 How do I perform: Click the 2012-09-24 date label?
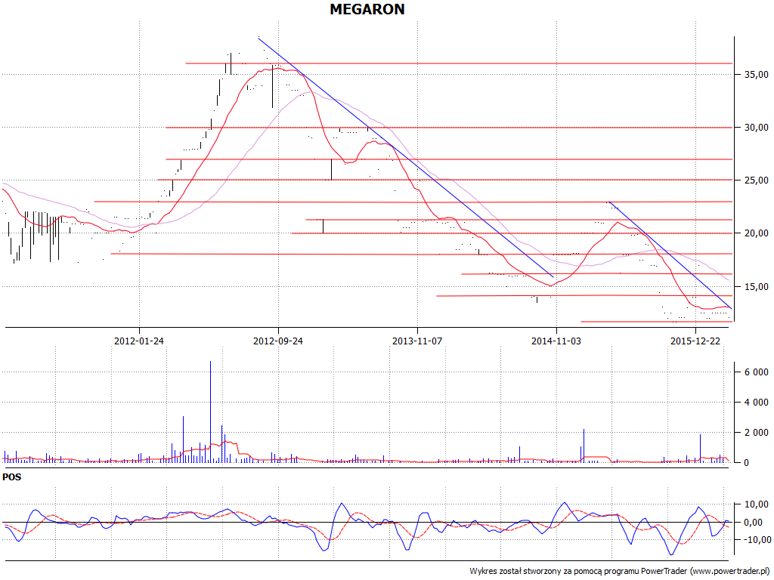[x=278, y=341]
